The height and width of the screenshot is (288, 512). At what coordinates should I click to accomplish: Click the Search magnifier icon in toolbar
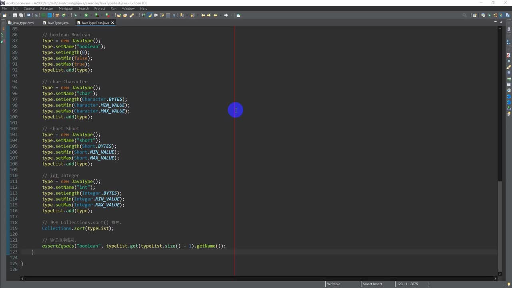pyautogui.click(x=464, y=15)
